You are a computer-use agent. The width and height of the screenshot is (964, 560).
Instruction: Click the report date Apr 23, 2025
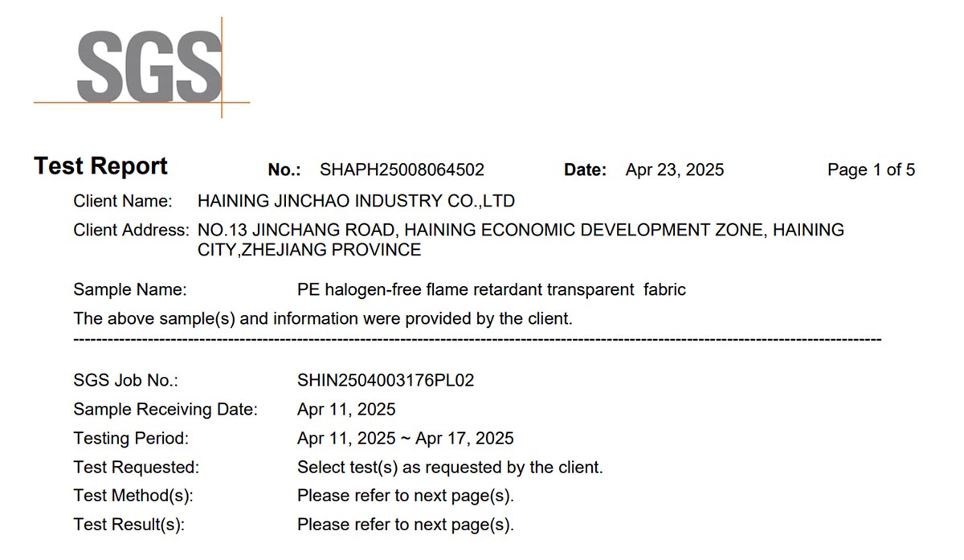pos(675,170)
